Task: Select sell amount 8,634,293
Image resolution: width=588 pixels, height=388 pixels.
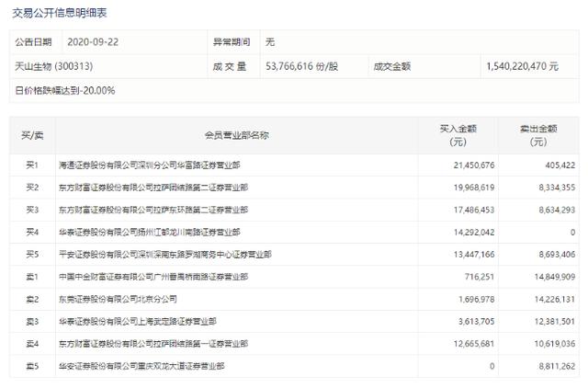Action: coord(558,210)
